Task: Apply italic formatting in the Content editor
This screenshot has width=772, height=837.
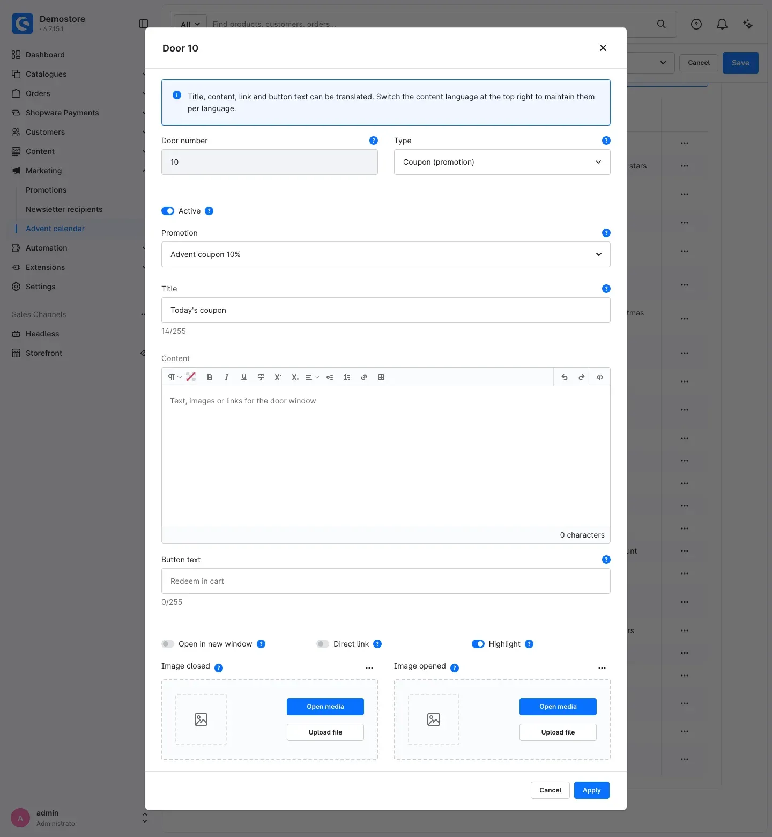Action: (x=227, y=377)
